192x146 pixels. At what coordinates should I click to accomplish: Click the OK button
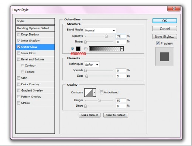(165, 21)
